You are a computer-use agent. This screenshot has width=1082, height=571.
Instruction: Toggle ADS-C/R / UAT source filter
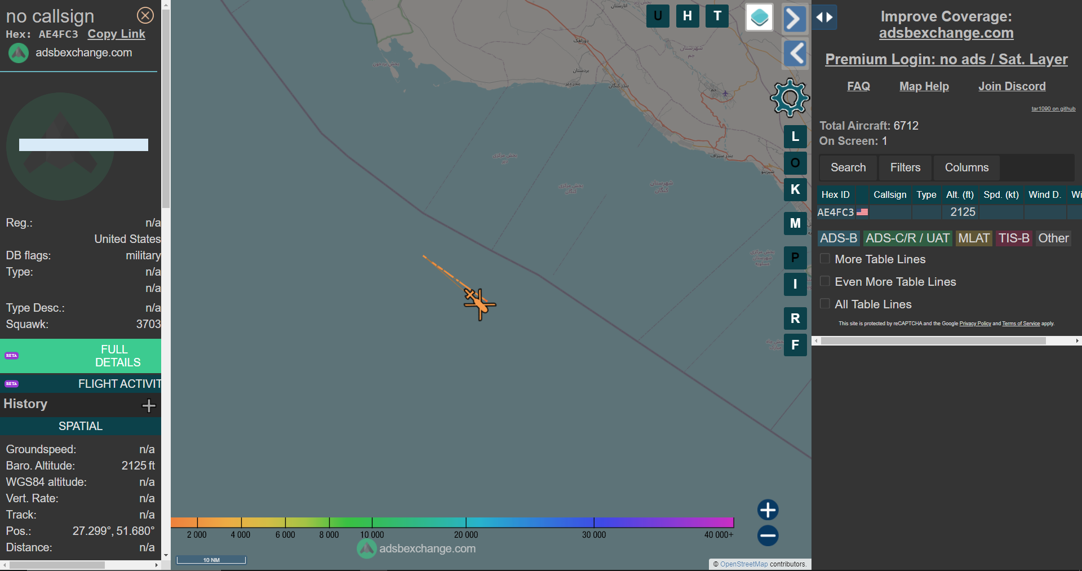pyautogui.click(x=907, y=238)
